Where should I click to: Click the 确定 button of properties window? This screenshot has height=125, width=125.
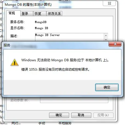tap(59, 115)
